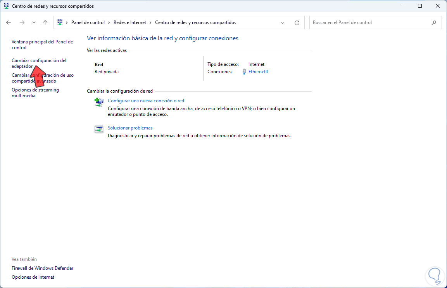Image resolution: width=447 pixels, height=288 pixels.
Task: Go forward with the forward arrow
Action: coord(22,22)
